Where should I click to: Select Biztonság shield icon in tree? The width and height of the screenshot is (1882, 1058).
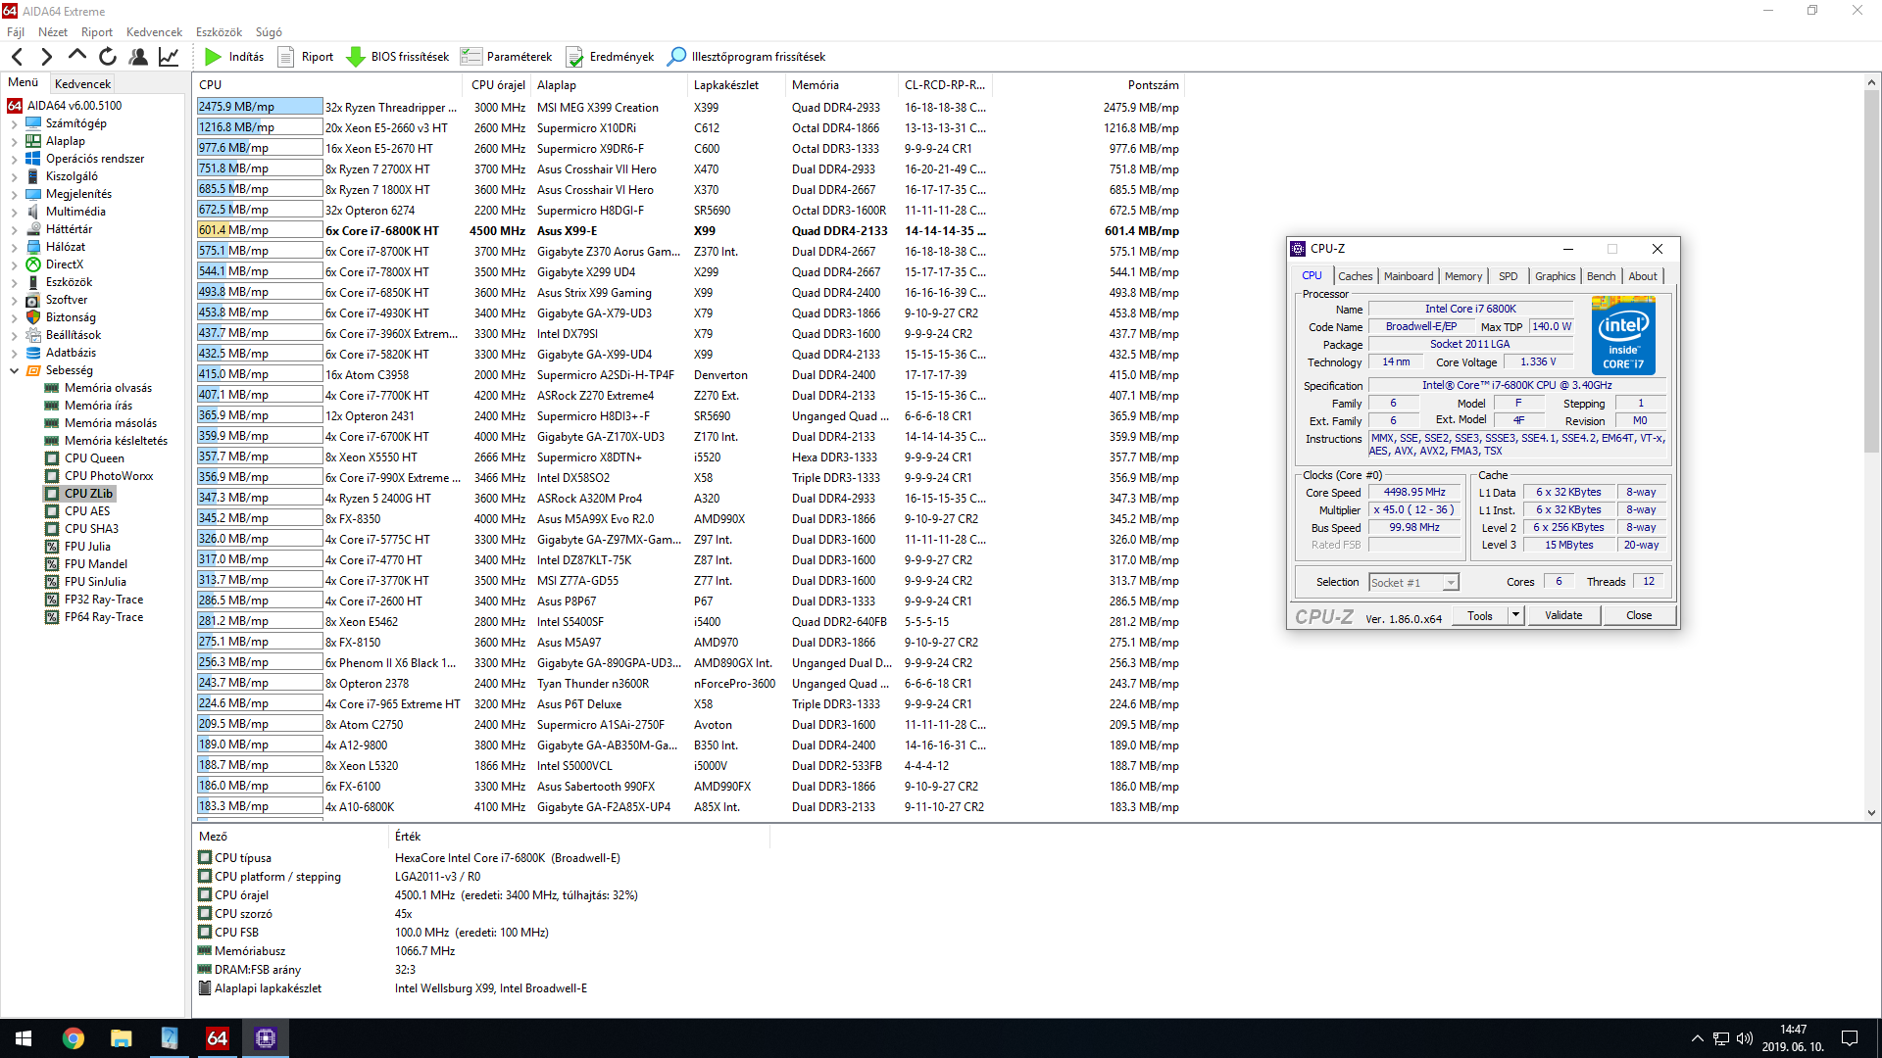(x=33, y=317)
